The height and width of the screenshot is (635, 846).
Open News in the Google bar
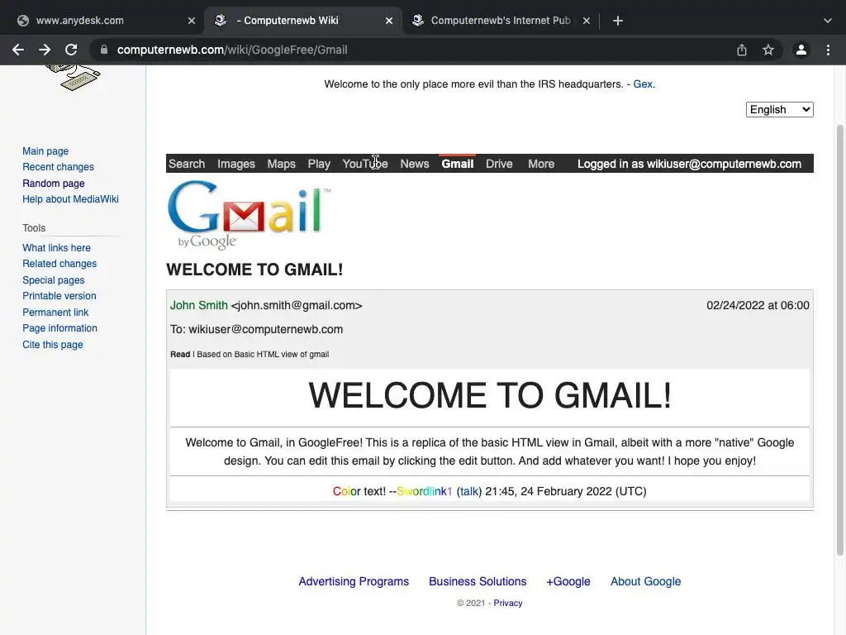tap(415, 164)
